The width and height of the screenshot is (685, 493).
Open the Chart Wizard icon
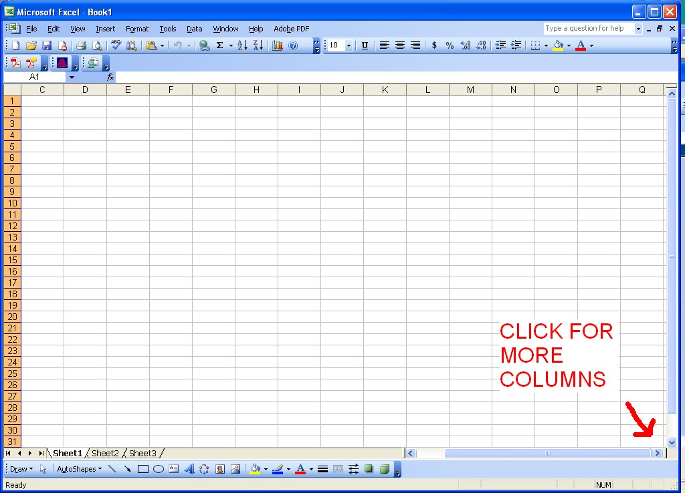pyautogui.click(x=277, y=45)
